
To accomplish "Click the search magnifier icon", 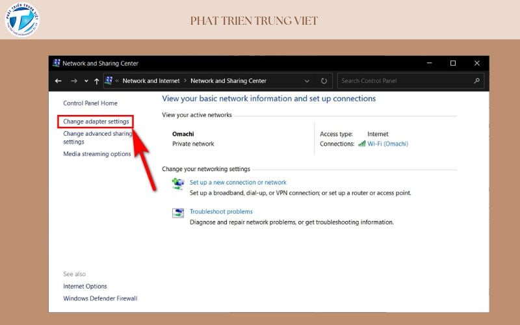I will click(477, 81).
